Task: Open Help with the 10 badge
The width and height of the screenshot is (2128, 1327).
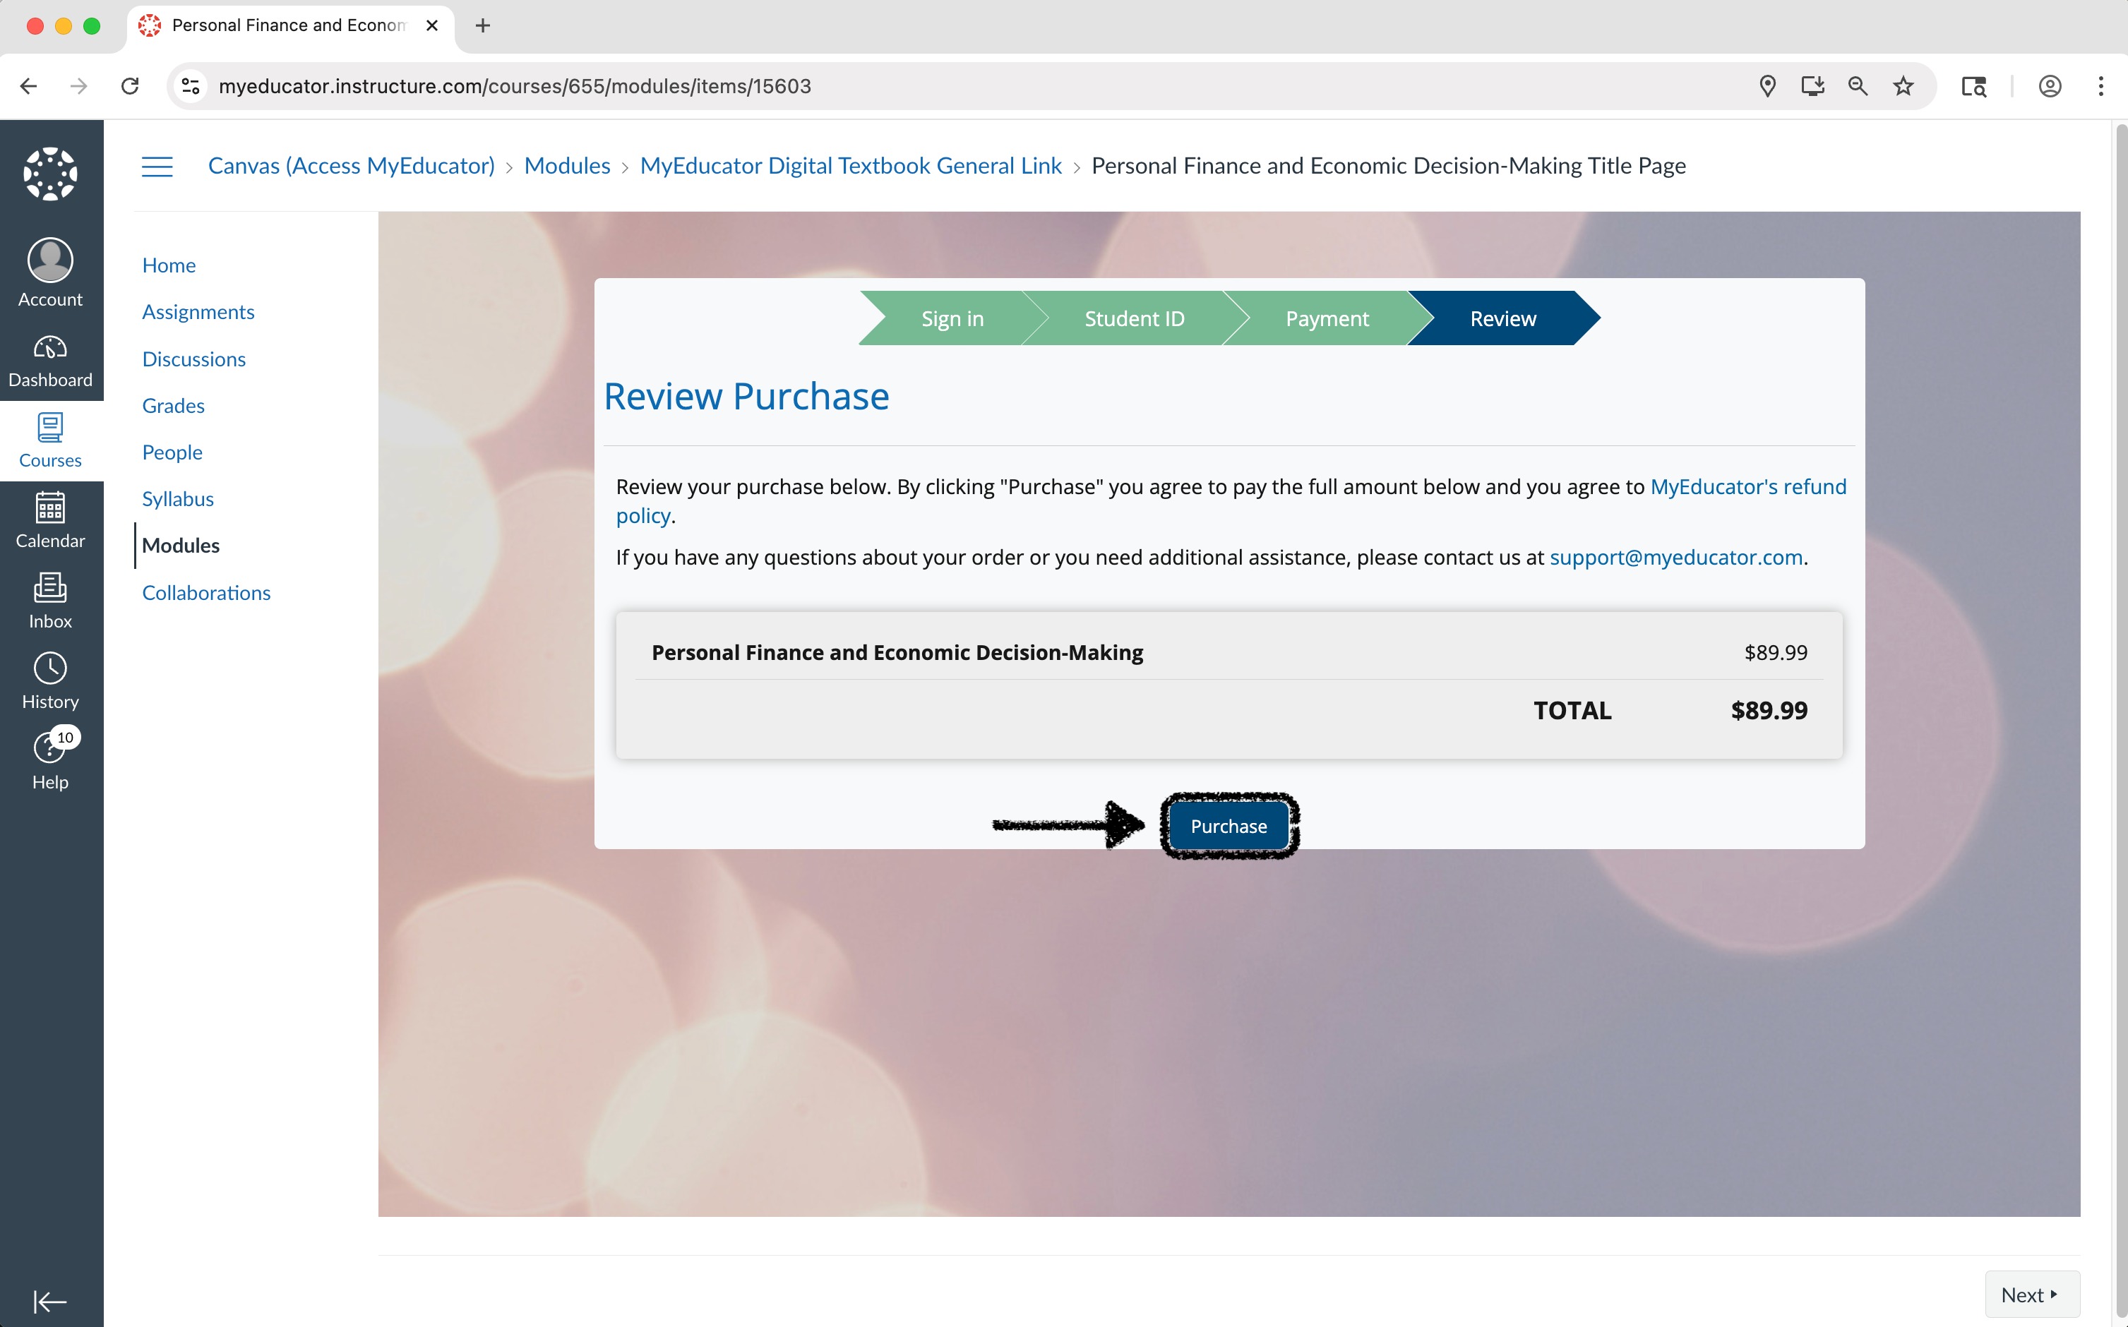Action: [x=50, y=749]
